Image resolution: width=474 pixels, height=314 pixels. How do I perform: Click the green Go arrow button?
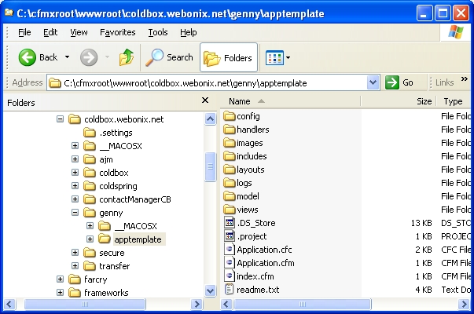click(x=392, y=82)
